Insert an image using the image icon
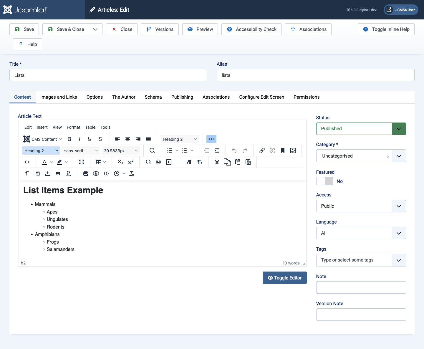Image resolution: width=424 pixels, height=349 pixels. pyautogui.click(x=293, y=150)
